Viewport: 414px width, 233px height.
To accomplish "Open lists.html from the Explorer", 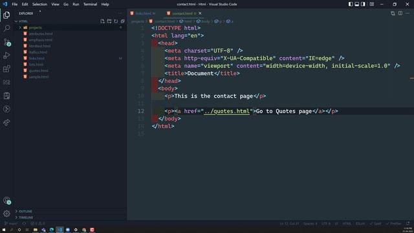I will tap(36, 65).
